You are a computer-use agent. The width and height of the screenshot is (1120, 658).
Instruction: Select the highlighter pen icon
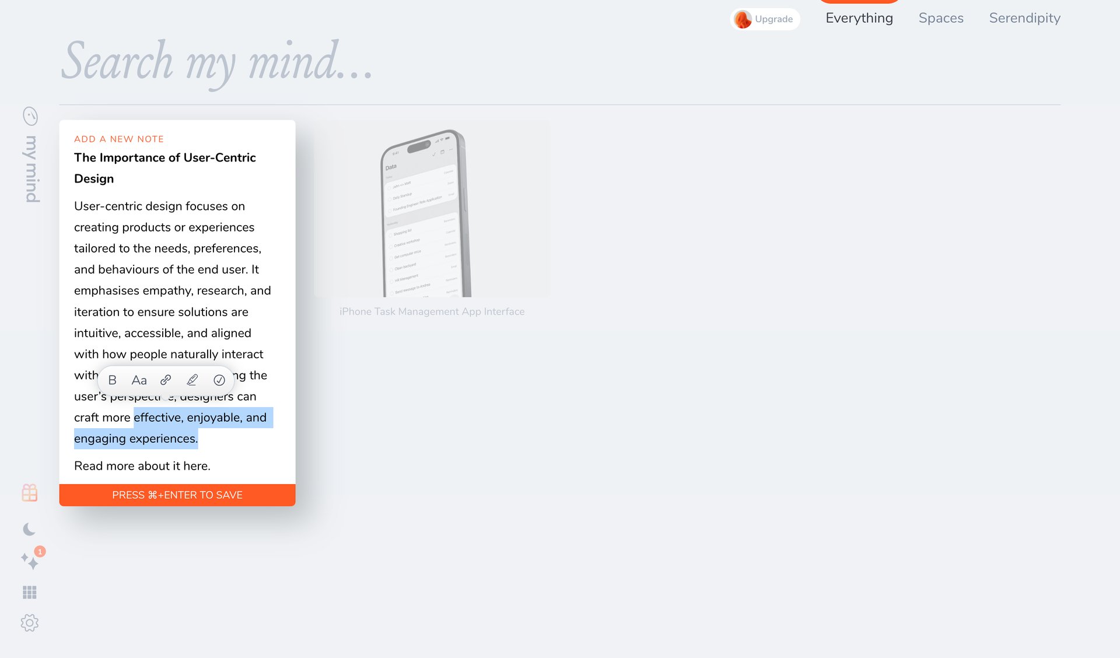(192, 380)
